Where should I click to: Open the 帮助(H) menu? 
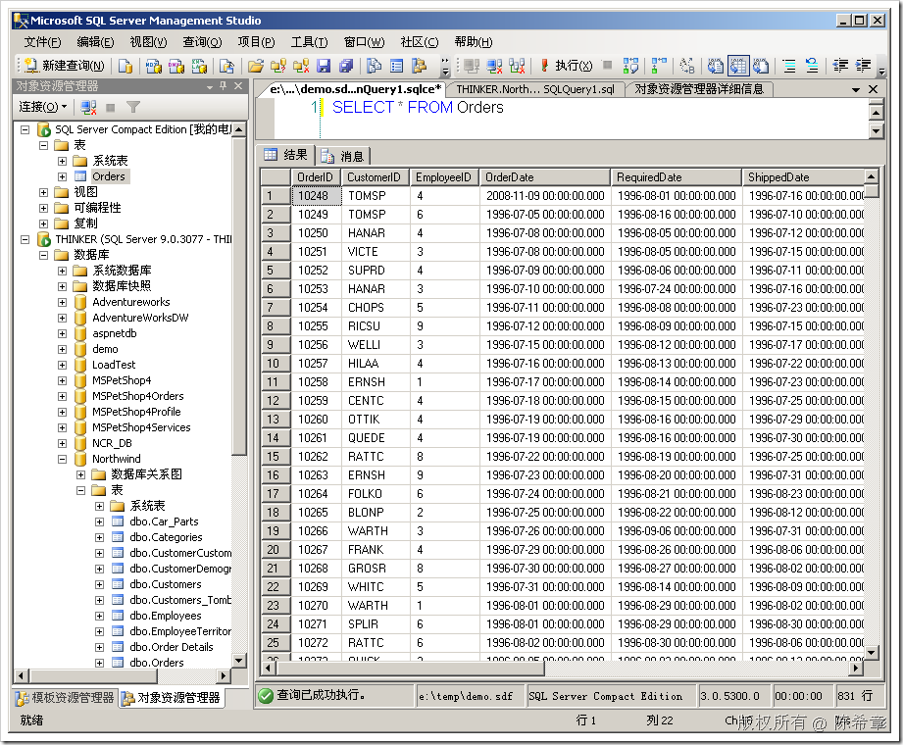tap(474, 42)
